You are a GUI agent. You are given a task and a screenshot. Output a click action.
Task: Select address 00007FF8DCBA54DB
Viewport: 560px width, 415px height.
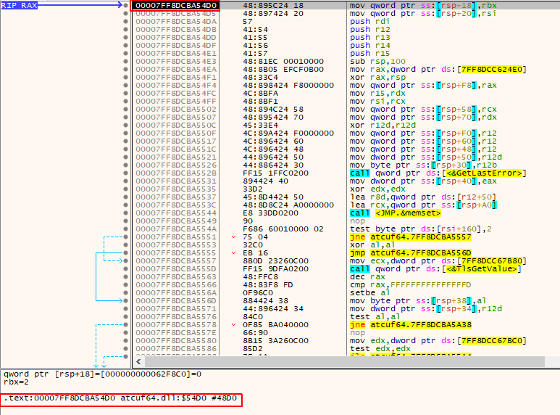click(176, 29)
